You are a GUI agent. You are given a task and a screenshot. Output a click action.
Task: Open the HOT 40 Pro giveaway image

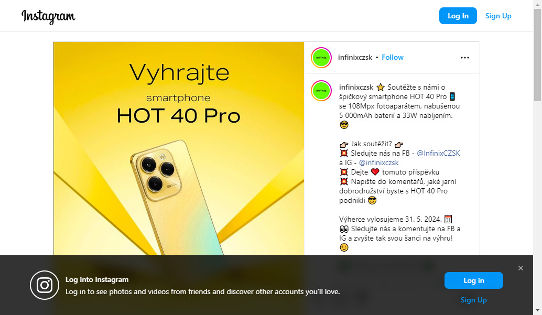pyautogui.click(x=179, y=149)
